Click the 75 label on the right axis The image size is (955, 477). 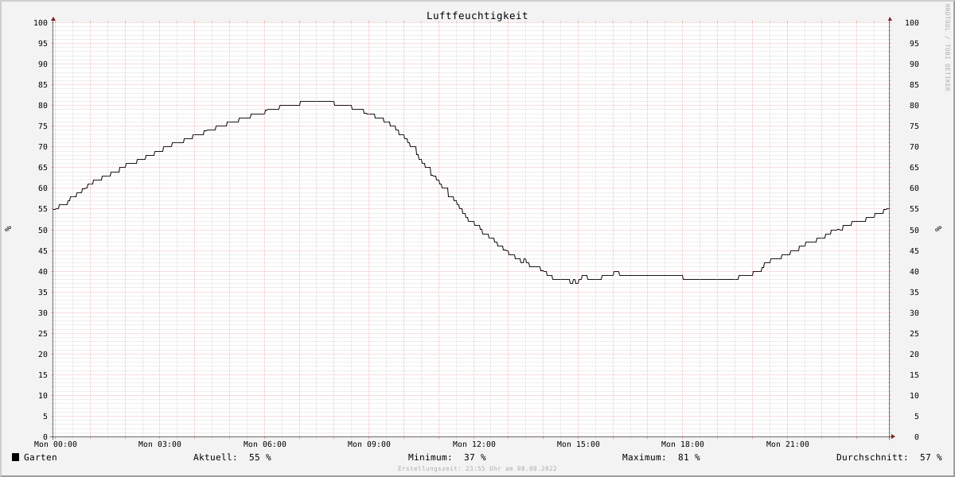(914, 126)
